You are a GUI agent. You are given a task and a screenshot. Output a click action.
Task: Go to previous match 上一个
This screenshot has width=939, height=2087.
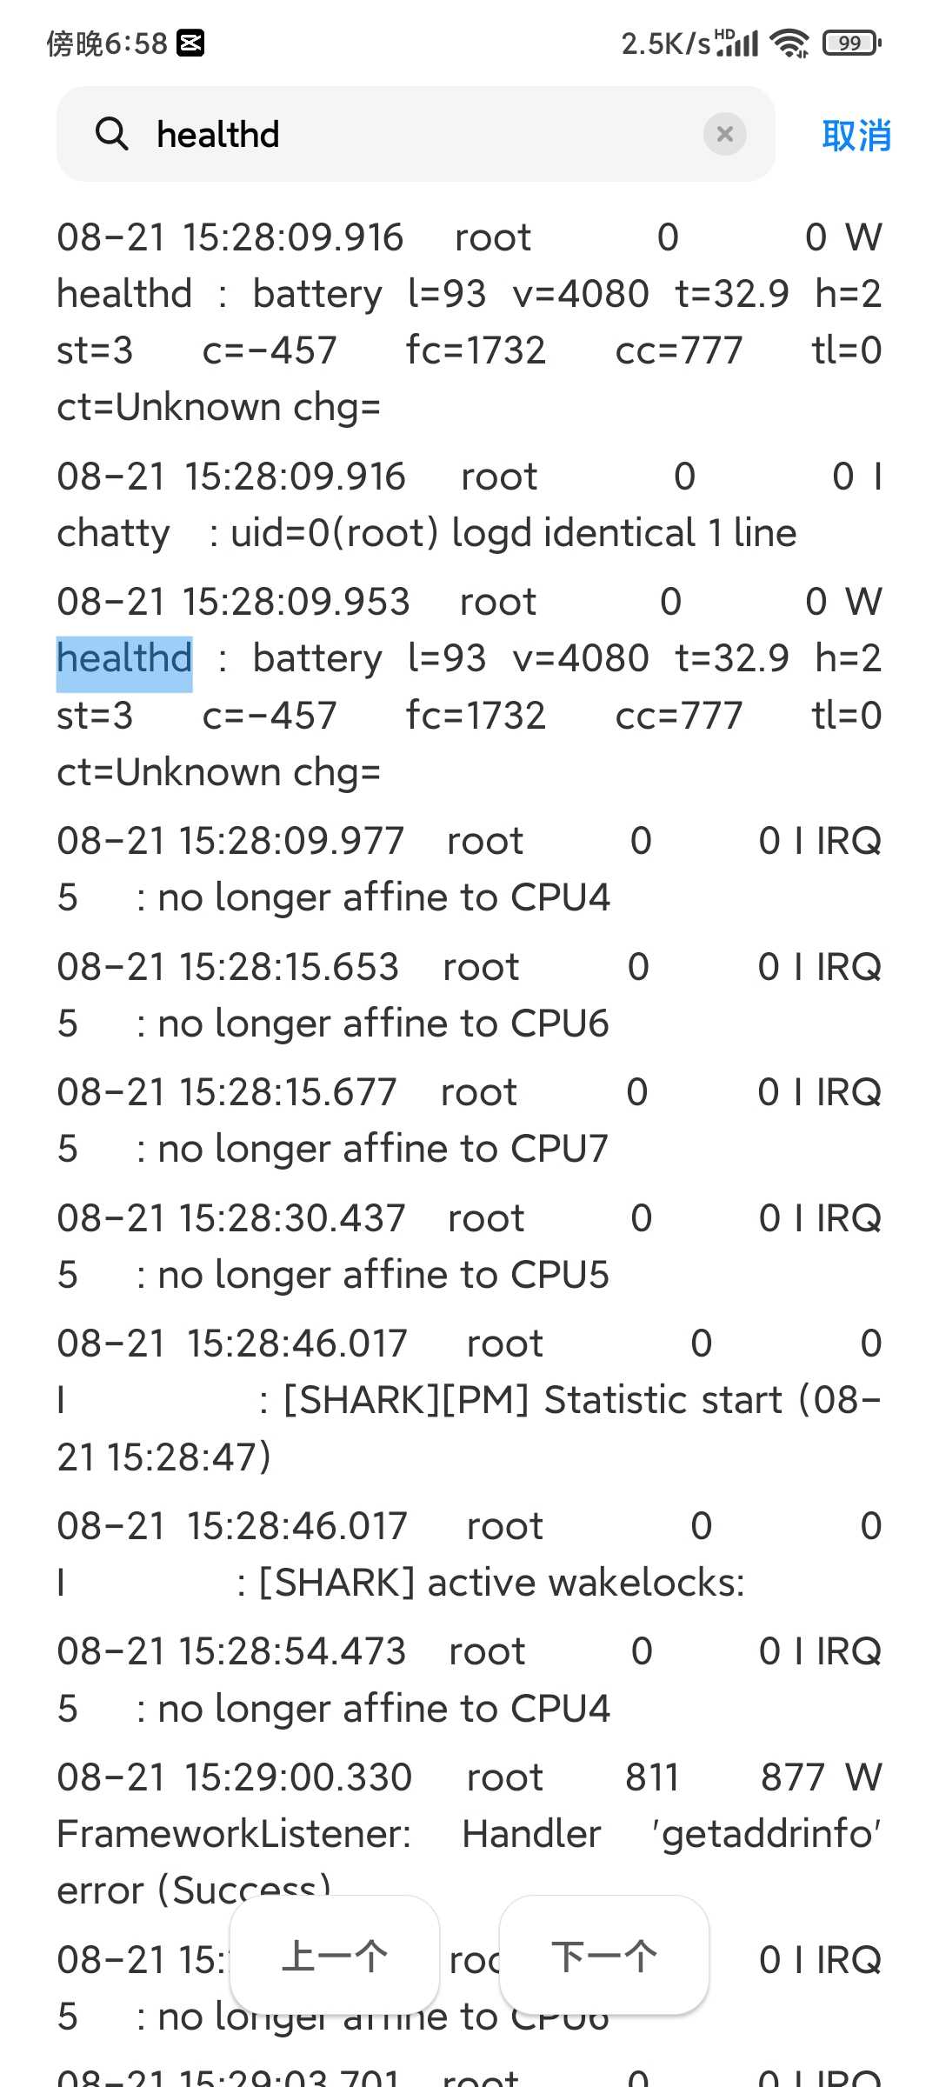coord(335,1957)
